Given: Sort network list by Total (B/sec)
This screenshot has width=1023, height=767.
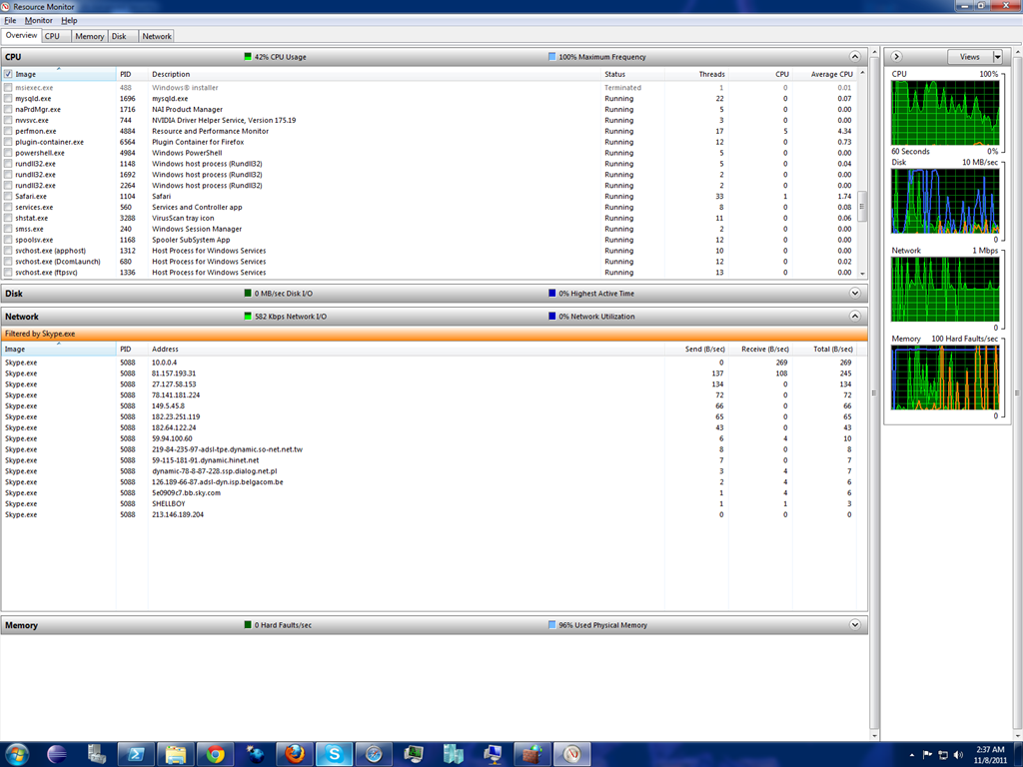Looking at the screenshot, I should coord(824,350).
